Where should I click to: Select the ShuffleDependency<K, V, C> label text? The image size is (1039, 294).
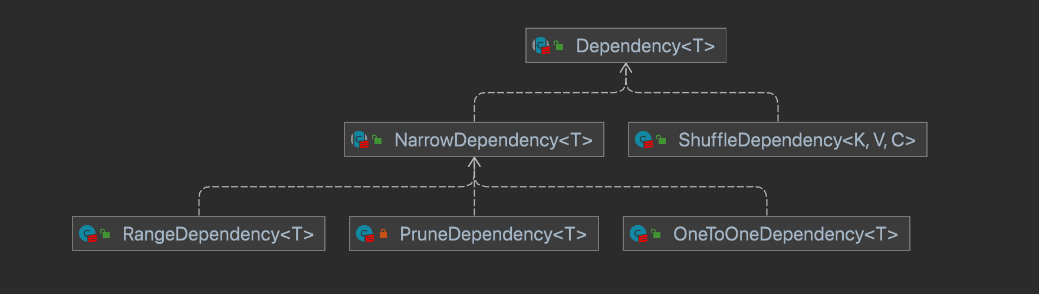click(x=797, y=140)
